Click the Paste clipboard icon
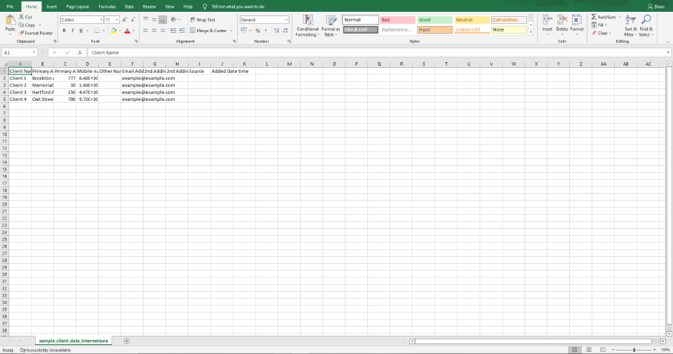This screenshot has height=354, width=673. (x=9, y=21)
